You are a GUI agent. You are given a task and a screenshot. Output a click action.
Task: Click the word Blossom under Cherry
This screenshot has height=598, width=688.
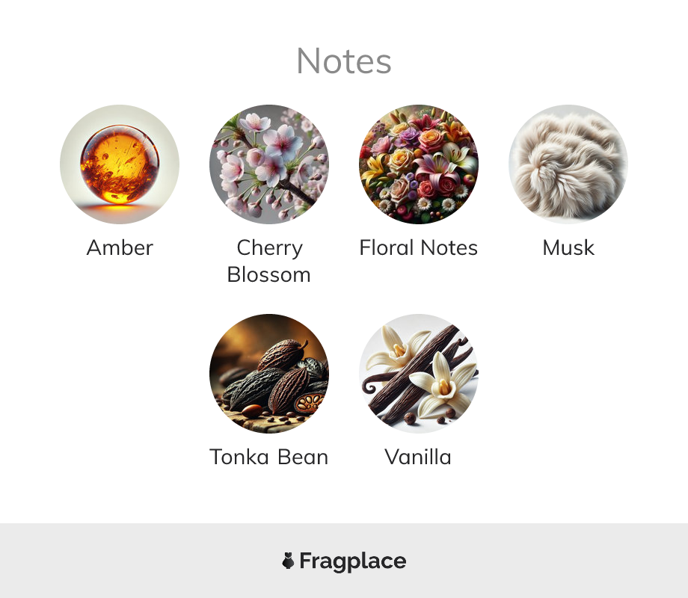tap(269, 275)
